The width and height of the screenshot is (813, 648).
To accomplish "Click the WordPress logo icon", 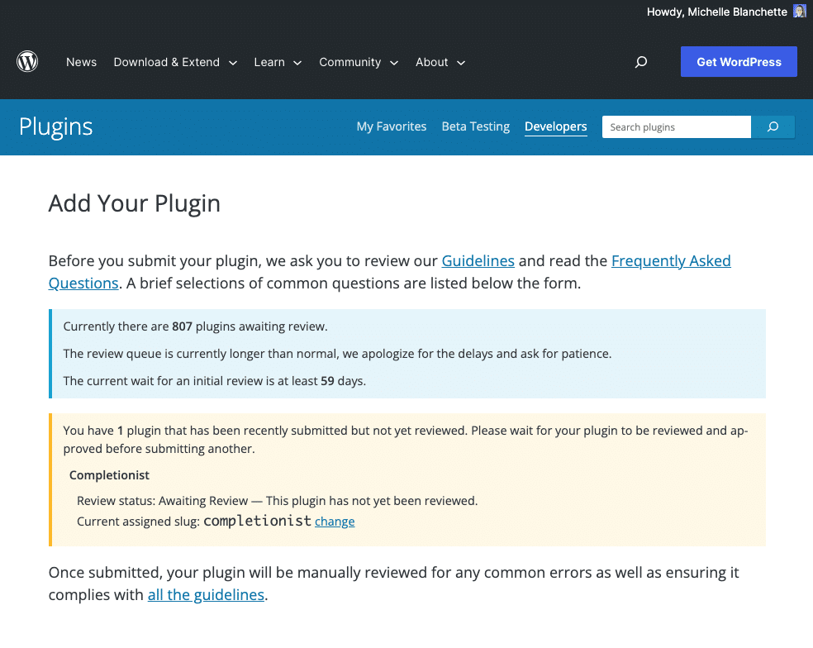I will [27, 61].
